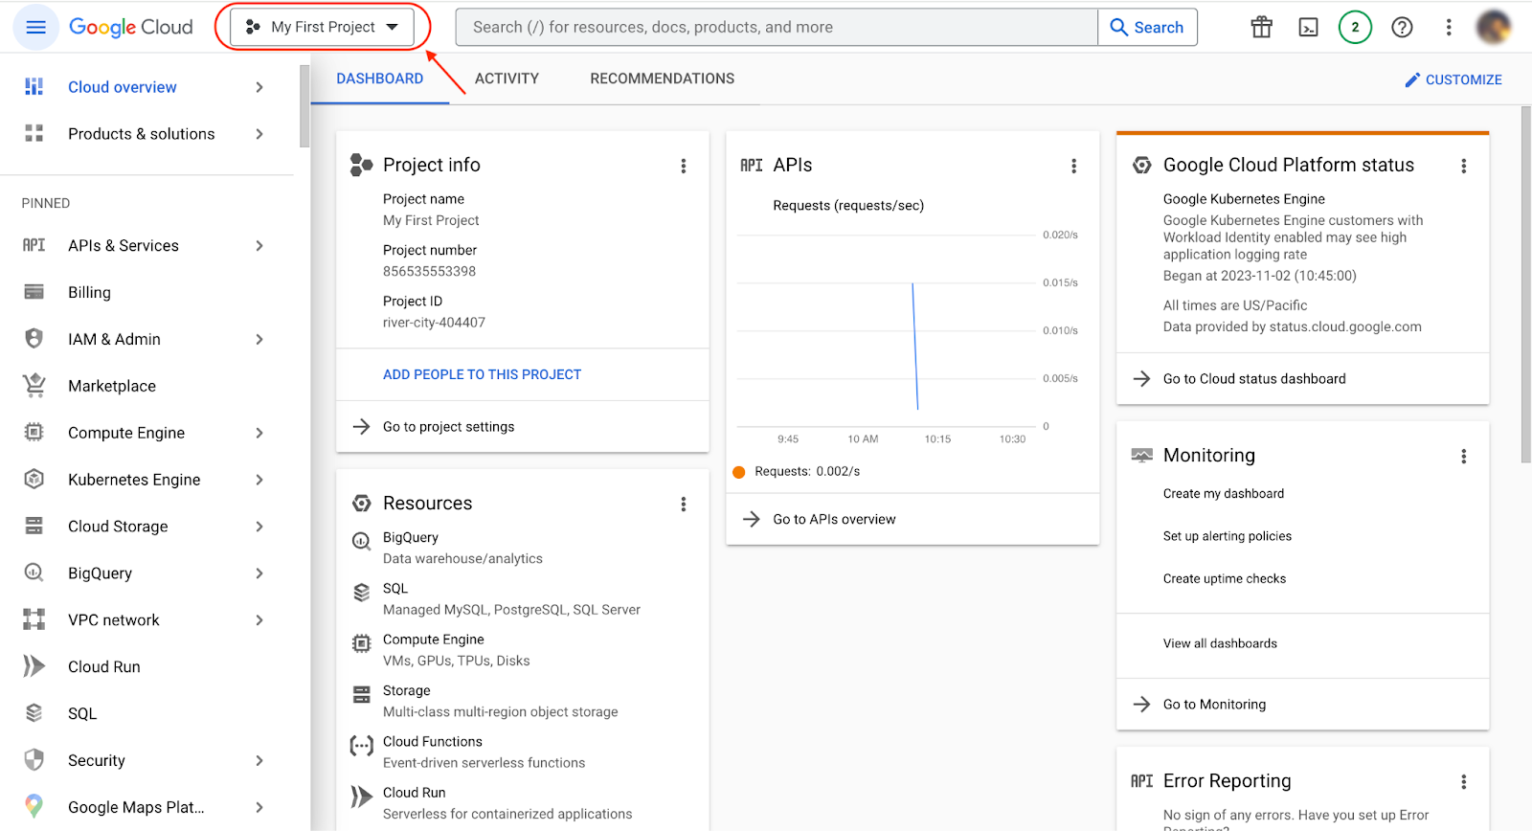The image size is (1532, 831).
Task: Open the My First Project selector
Action: click(322, 28)
